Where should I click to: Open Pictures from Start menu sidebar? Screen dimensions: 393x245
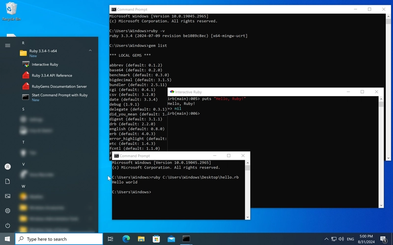click(8, 196)
